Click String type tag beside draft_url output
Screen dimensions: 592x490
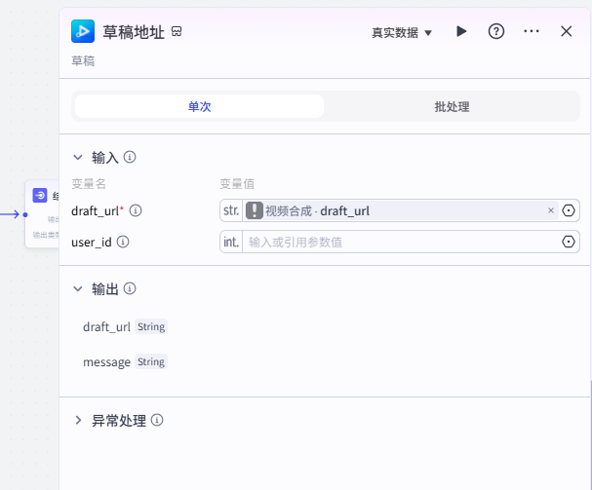tap(151, 326)
